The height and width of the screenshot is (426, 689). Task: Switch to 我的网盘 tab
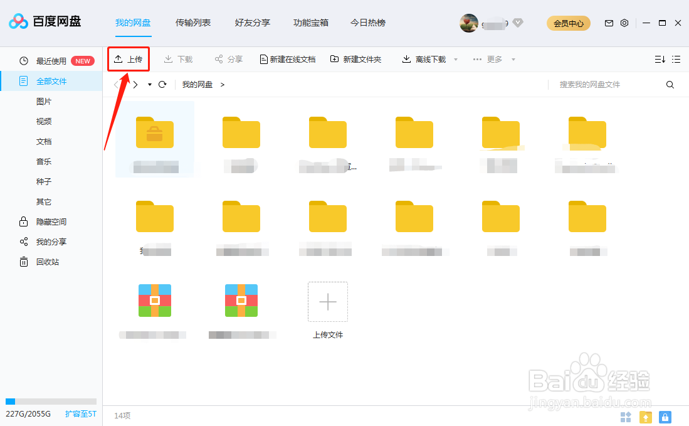point(133,23)
